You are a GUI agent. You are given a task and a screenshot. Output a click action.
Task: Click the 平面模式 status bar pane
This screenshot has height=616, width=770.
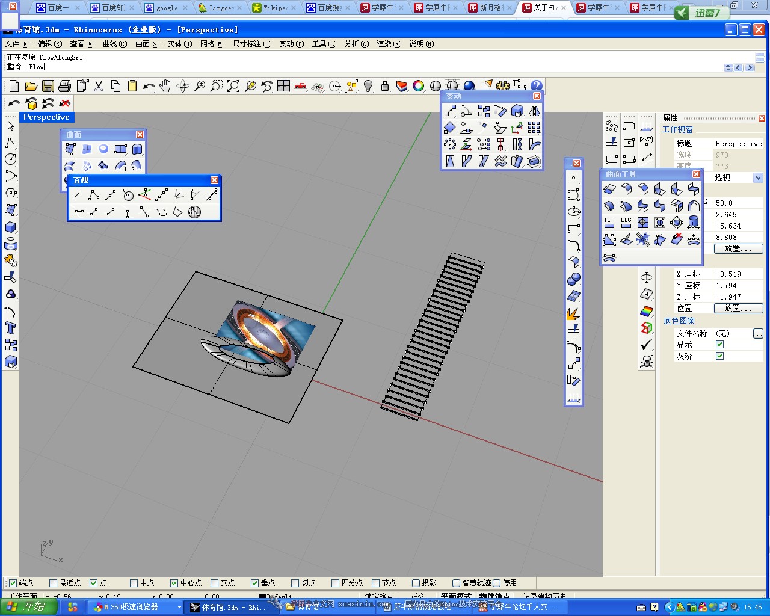456,596
